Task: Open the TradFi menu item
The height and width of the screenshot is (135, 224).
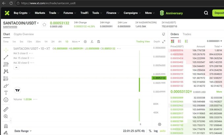Action: pos(84,13)
